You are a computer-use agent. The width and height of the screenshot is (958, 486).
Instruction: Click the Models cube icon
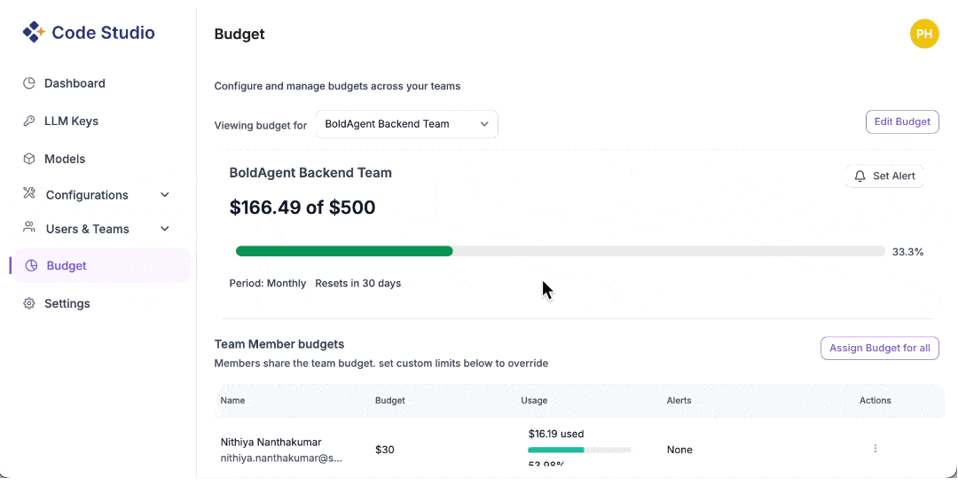click(28, 159)
